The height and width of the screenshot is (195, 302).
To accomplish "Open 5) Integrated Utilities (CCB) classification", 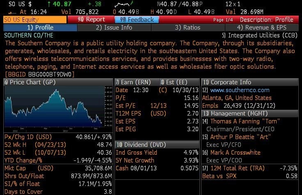I will (259, 35).
